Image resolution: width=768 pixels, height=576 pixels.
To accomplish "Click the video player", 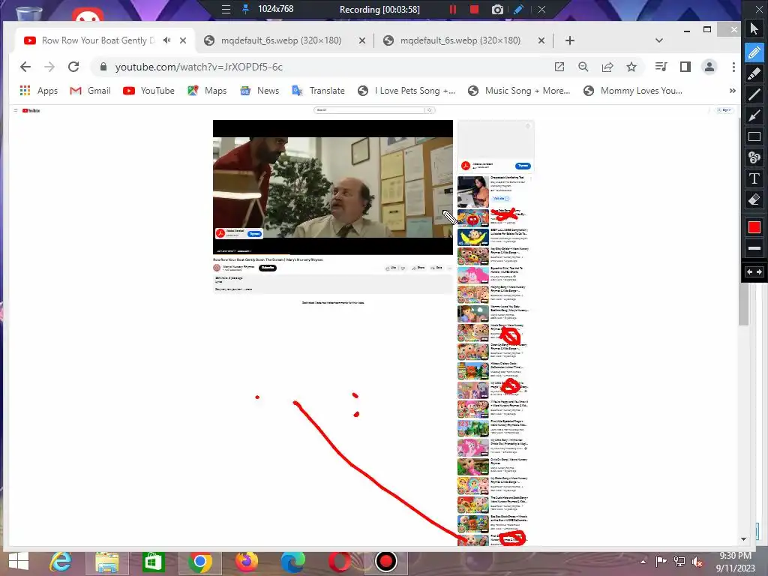I will (332, 187).
